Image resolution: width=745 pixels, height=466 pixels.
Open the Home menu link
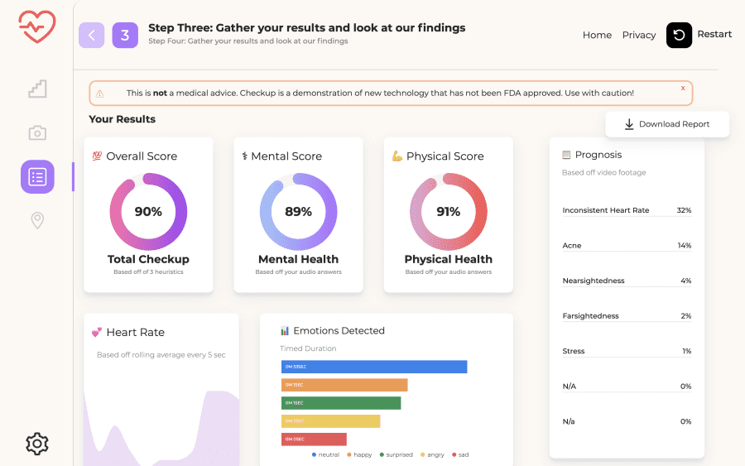point(597,35)
